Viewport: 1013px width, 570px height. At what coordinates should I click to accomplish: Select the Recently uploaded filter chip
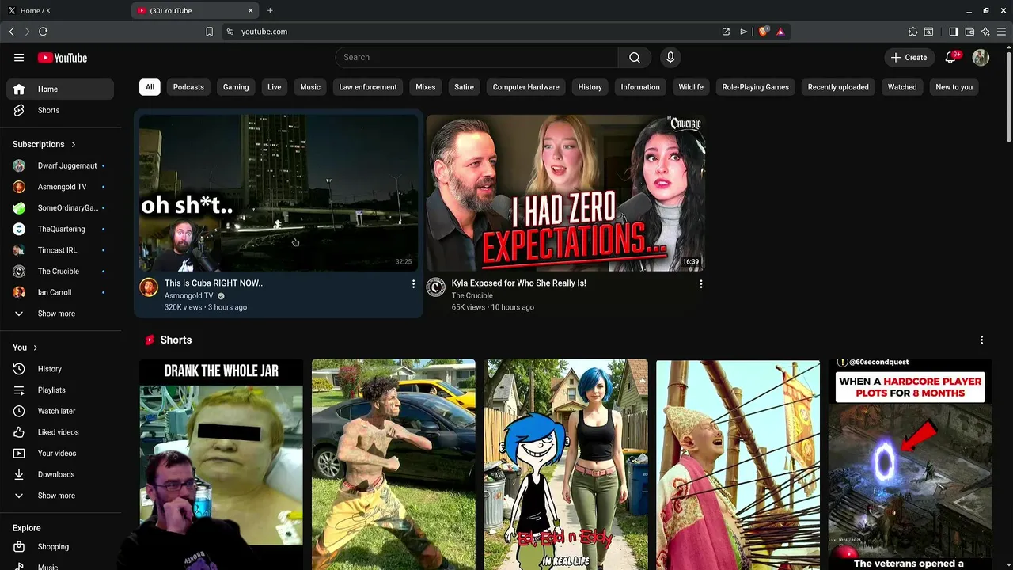coord(838,87)
